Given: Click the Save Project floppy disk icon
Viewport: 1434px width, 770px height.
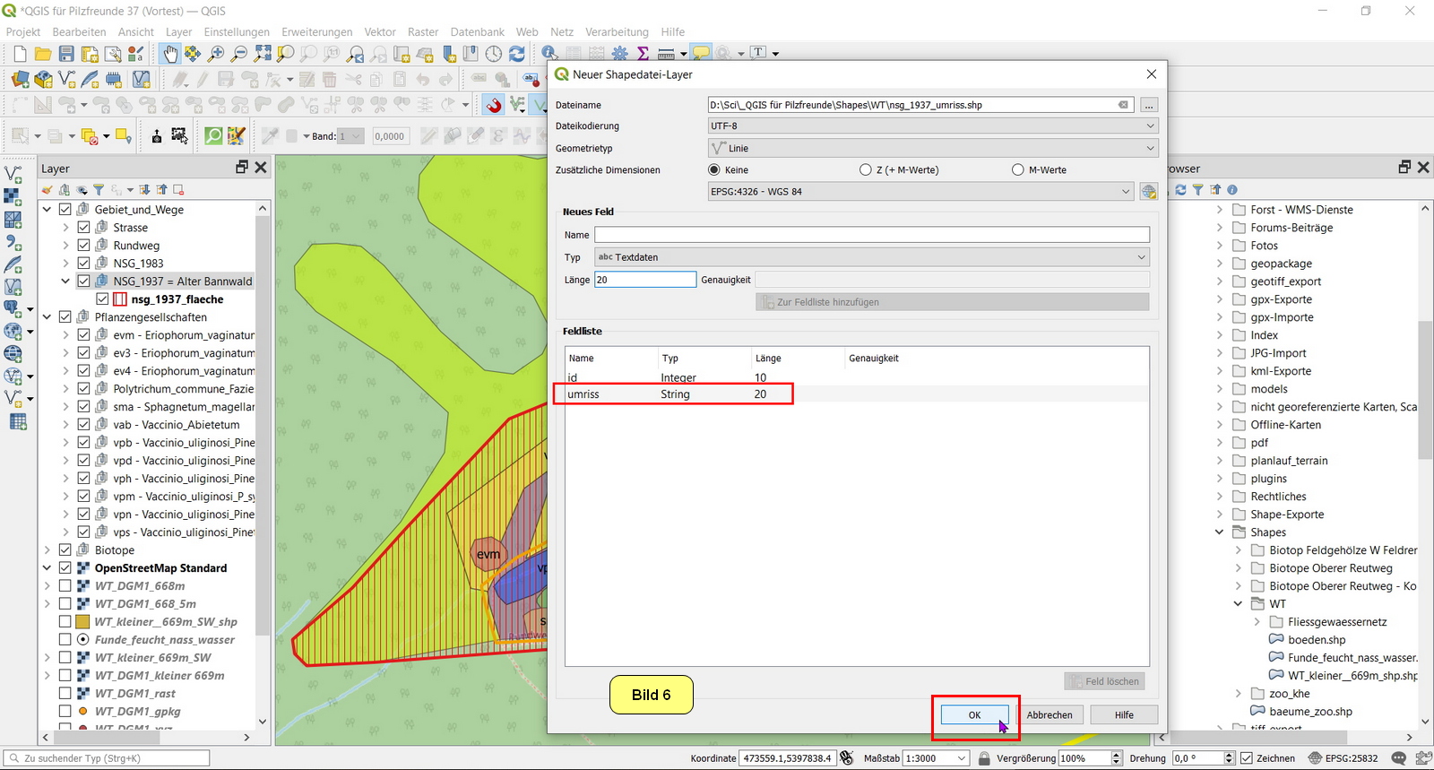Looking at the screenshot, I should pos(66,54).
